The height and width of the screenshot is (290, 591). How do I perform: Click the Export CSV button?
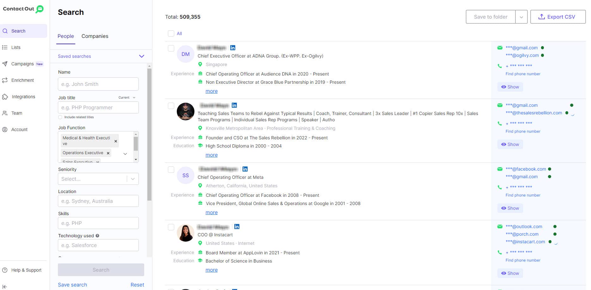(x=558, y=17)
